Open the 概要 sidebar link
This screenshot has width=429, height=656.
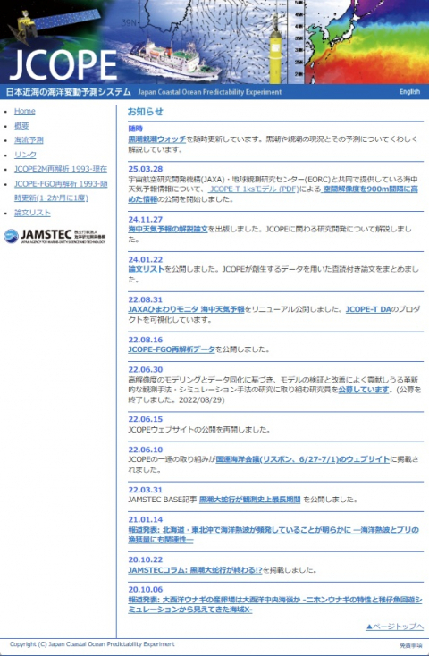click(x=21, y=126)
